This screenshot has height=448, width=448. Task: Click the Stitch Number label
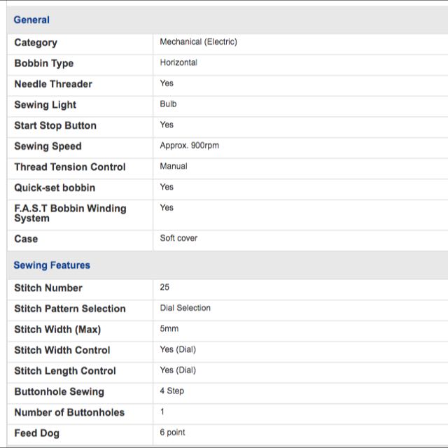click(x=48, y=288)
